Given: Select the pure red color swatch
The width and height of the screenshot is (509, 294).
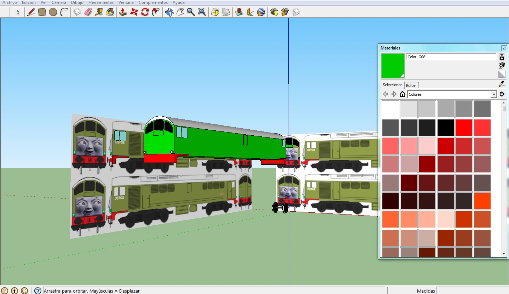Looking at the screenshot, I should click(464, 127).
